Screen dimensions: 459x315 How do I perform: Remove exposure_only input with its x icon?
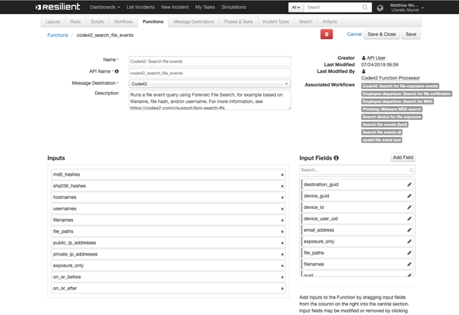tap(282, 266)
